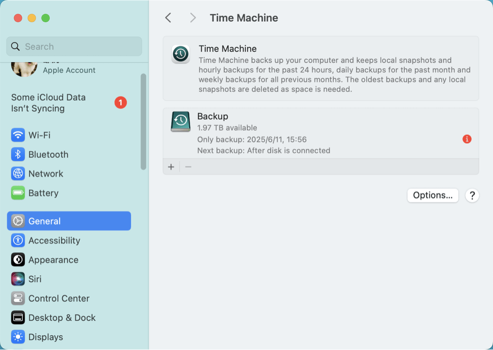Select Bluetooth in the sidebar
The width and height of the screenshot is (493, 350).
[47, 154]
